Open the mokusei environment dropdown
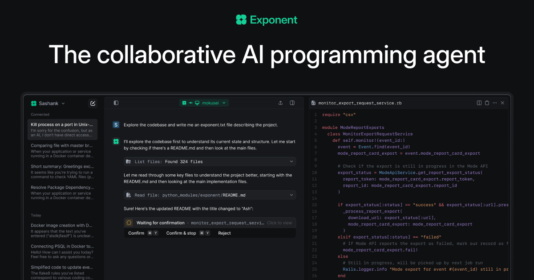534x280 pixels. tap(204, 102)
